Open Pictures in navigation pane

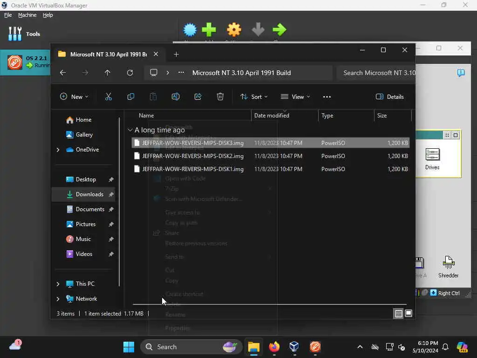pyautogui.click(x=83, y=224)
